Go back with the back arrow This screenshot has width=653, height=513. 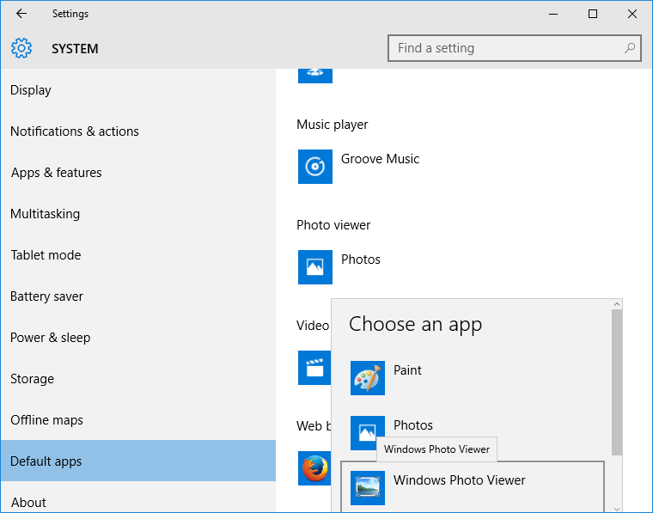pos(21,14)
